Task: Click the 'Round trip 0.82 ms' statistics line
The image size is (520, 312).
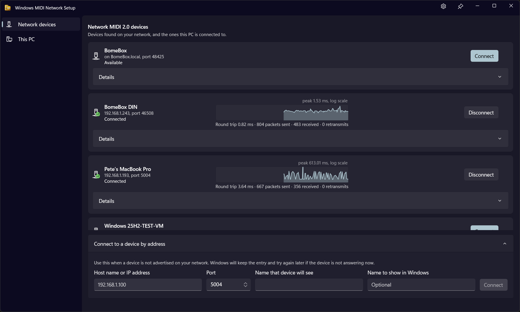Action: pos(282,125)
